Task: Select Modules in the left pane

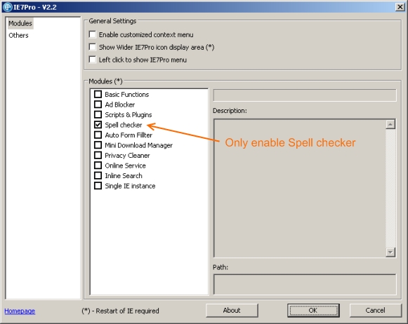Action: (x=20, y=23)
